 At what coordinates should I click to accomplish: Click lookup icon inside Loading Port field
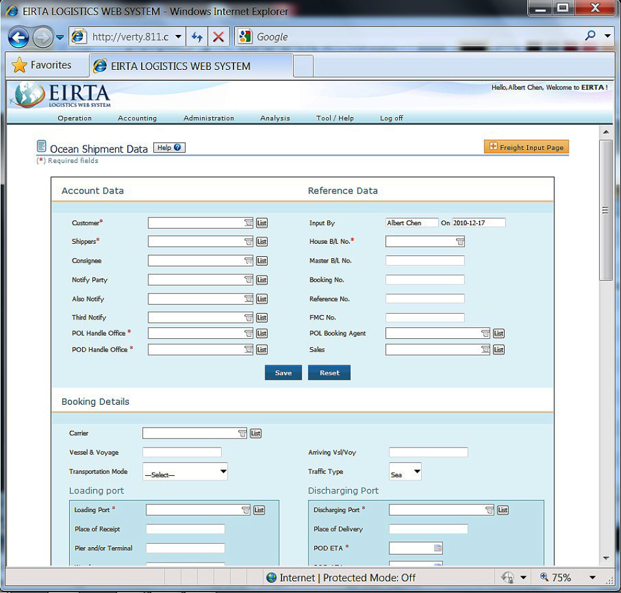pos(246,510)
